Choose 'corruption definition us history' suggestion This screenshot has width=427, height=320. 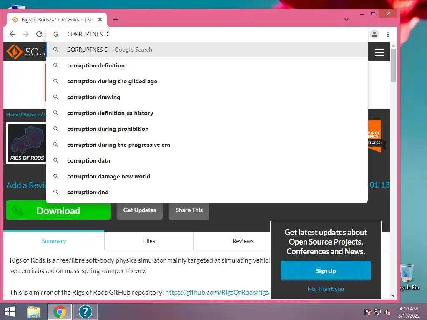(207, 113)
